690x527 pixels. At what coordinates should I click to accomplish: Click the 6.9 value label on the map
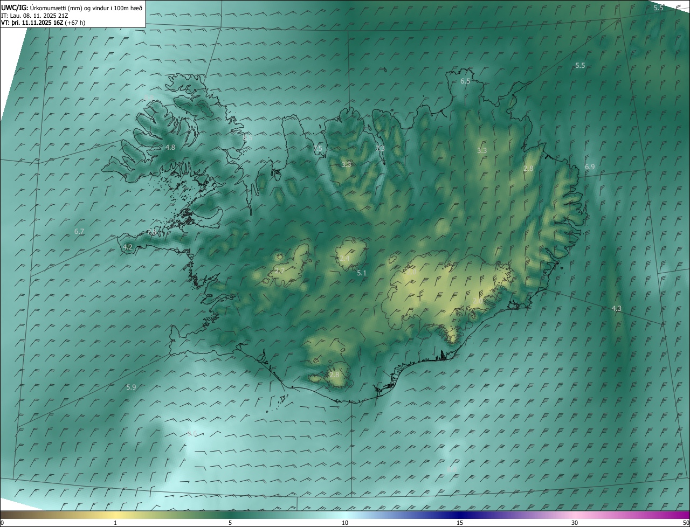(590, 167)
